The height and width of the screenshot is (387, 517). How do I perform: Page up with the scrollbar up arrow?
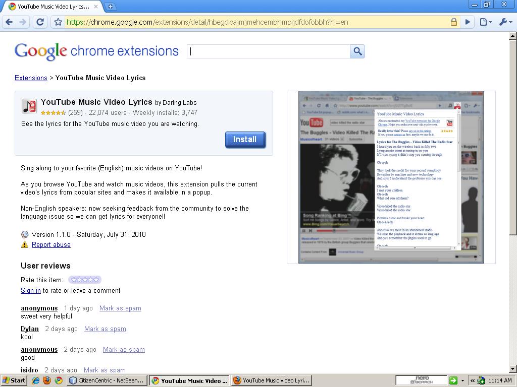point(513,36)
